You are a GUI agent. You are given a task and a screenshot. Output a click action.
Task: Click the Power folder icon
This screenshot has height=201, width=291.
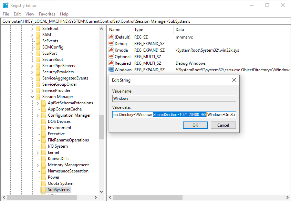click(43, 177)
